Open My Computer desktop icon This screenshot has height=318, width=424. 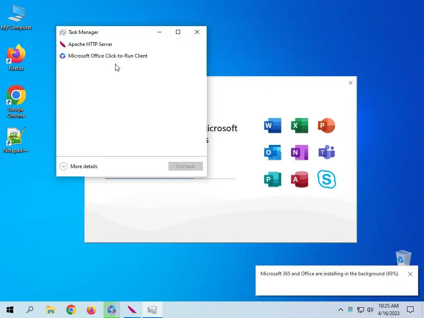tap(16, 17)
